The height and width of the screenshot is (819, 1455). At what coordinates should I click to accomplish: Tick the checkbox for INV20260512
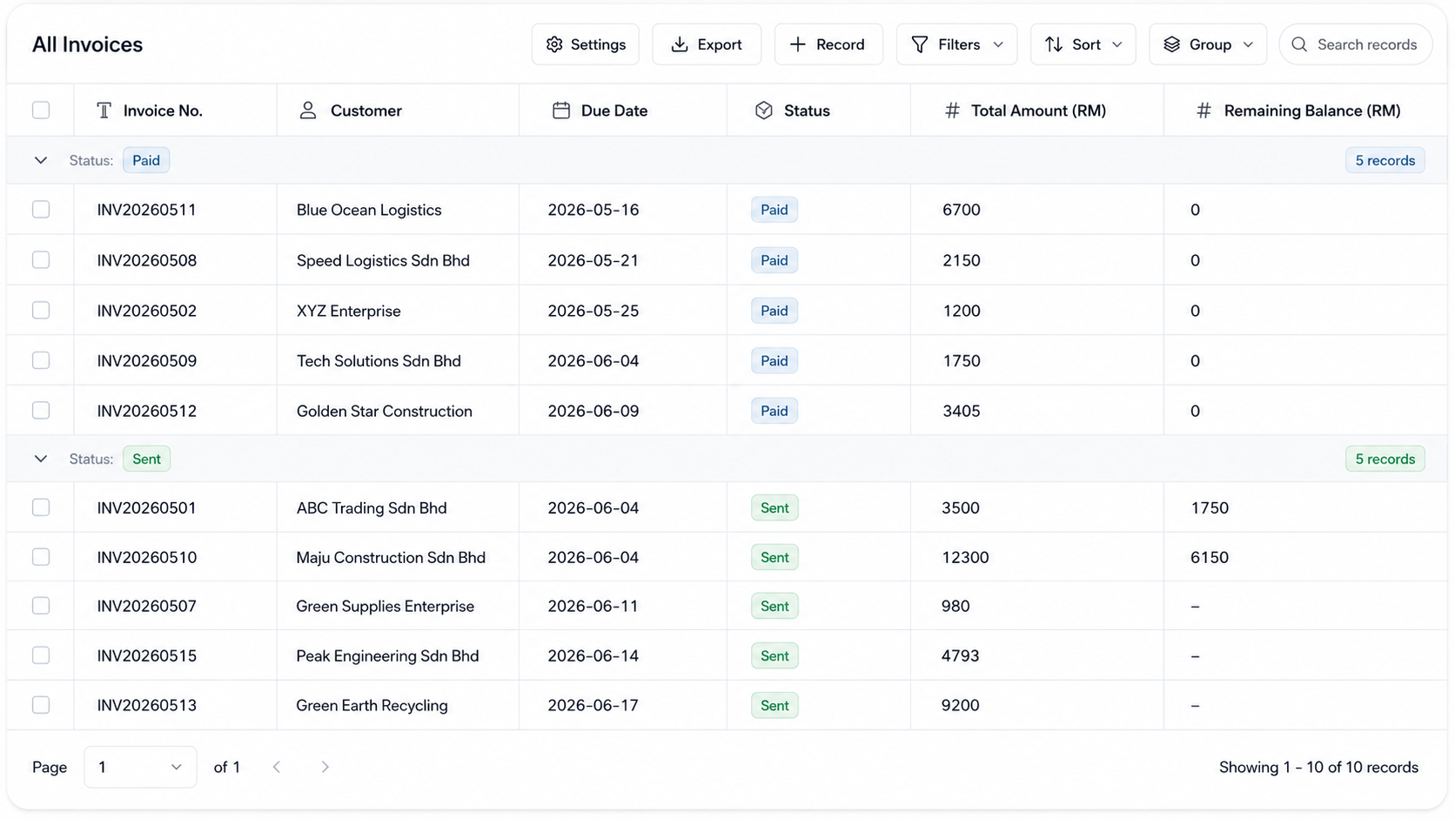(41, 411)
